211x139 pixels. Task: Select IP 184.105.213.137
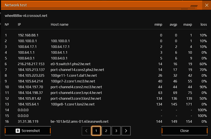[x=31, y=70]
